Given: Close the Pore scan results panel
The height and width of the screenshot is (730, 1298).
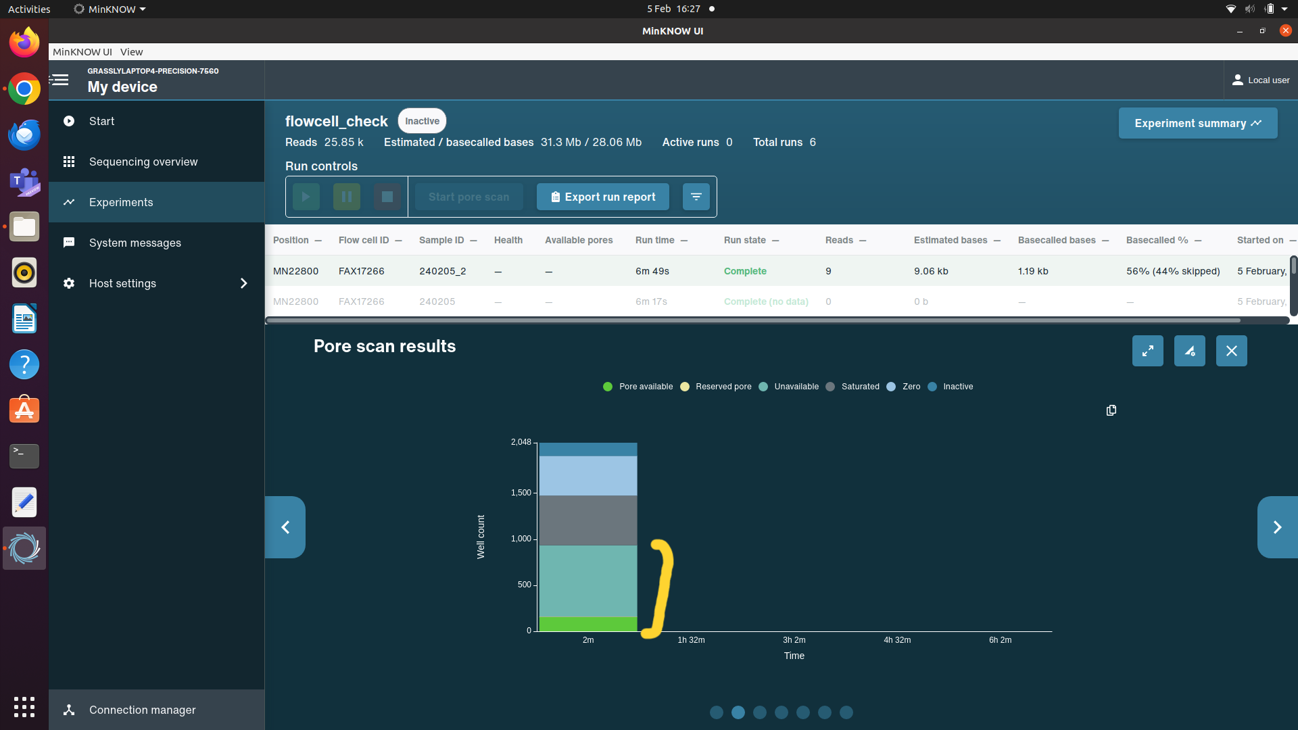Looking at the screenshot, I should [1232, 351].
